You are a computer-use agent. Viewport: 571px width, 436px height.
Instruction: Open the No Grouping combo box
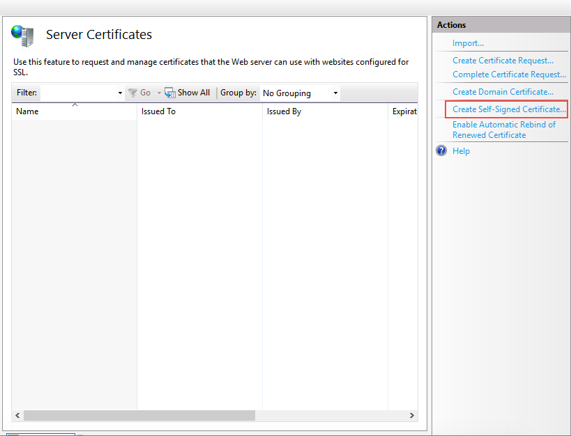click(300, 93)
